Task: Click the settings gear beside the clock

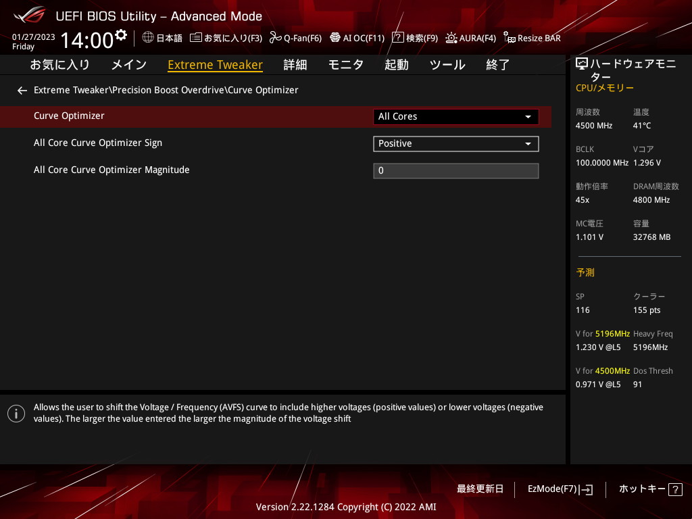Action: point(121,34)
